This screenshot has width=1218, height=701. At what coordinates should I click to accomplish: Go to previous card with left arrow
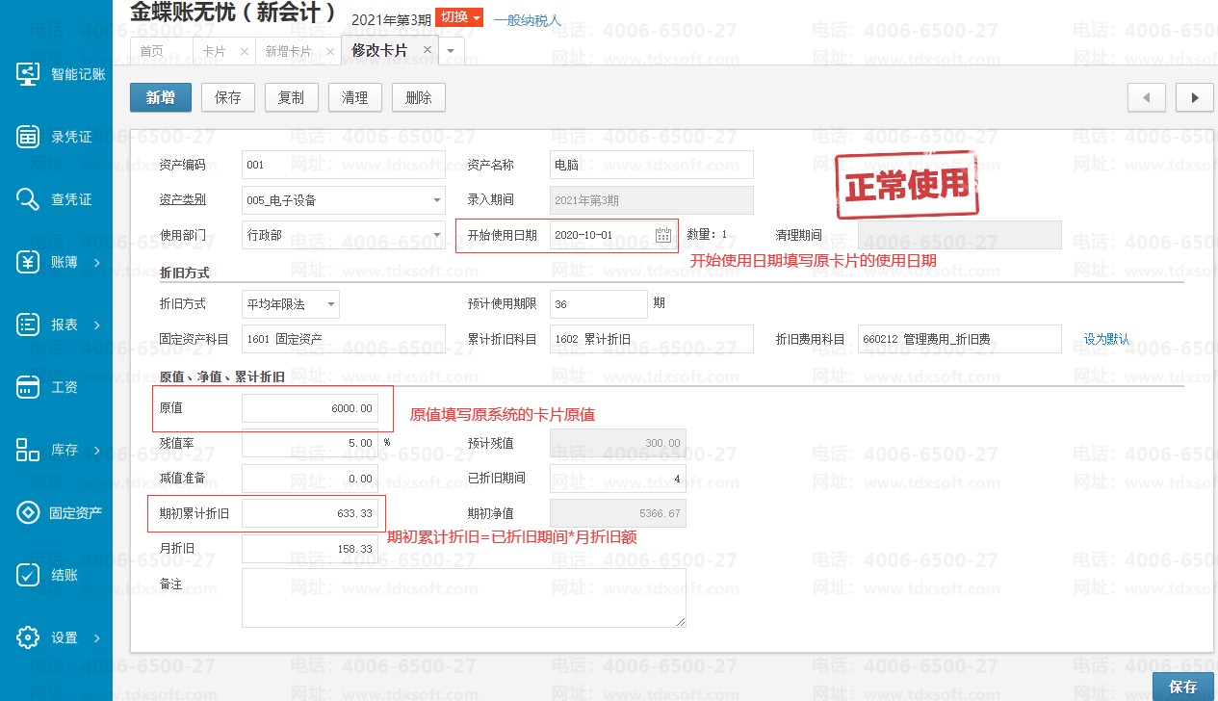pyautogui.click(x=1146, y=97)
